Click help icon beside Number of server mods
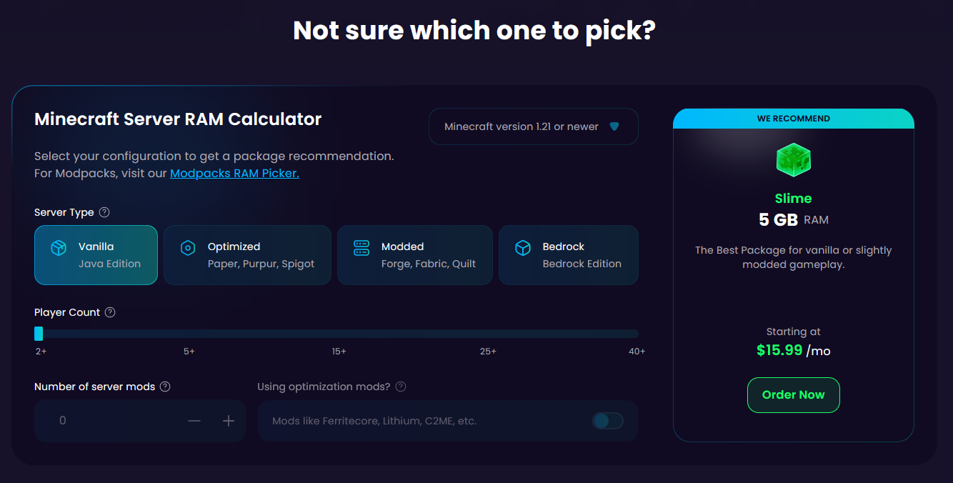 [165, 387]
